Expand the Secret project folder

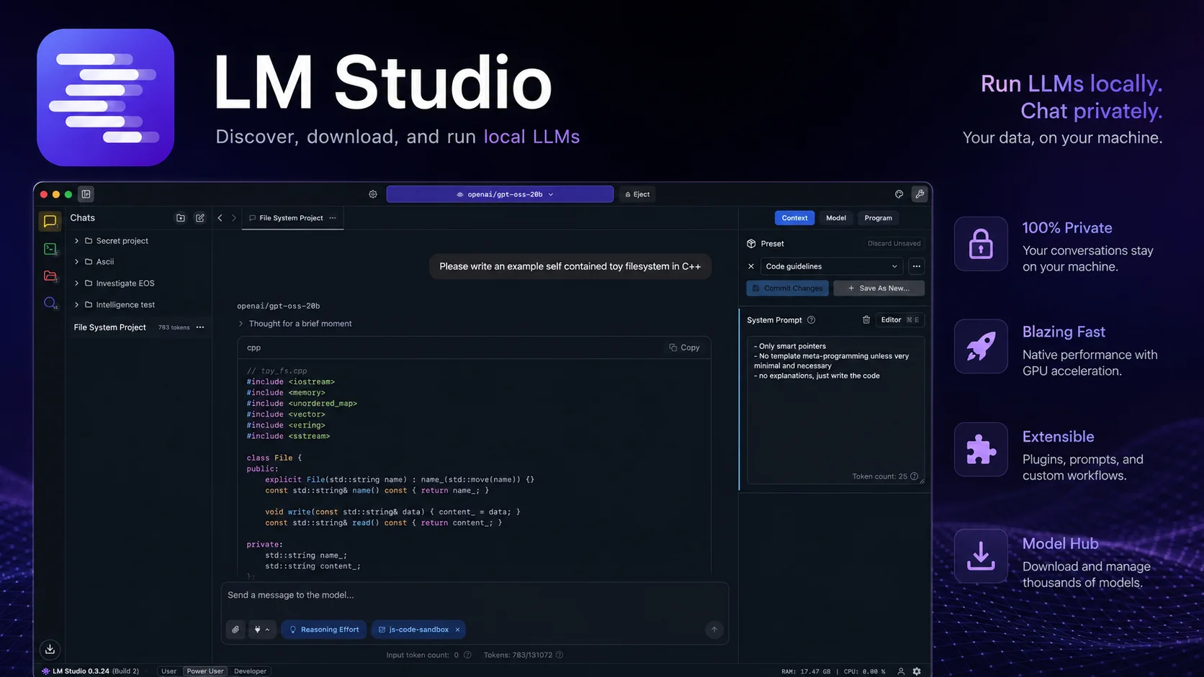(76, 241)
